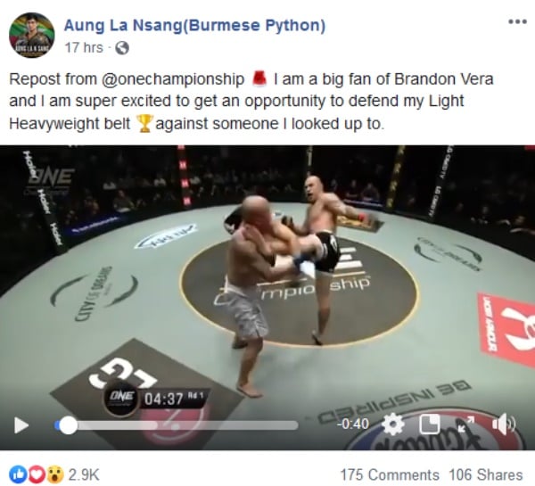Image resolution: width=535 pixels, height=486 pixels.
Task: Toggle picture-in-picture mini player icon
Action: click(x=429, y=424)
